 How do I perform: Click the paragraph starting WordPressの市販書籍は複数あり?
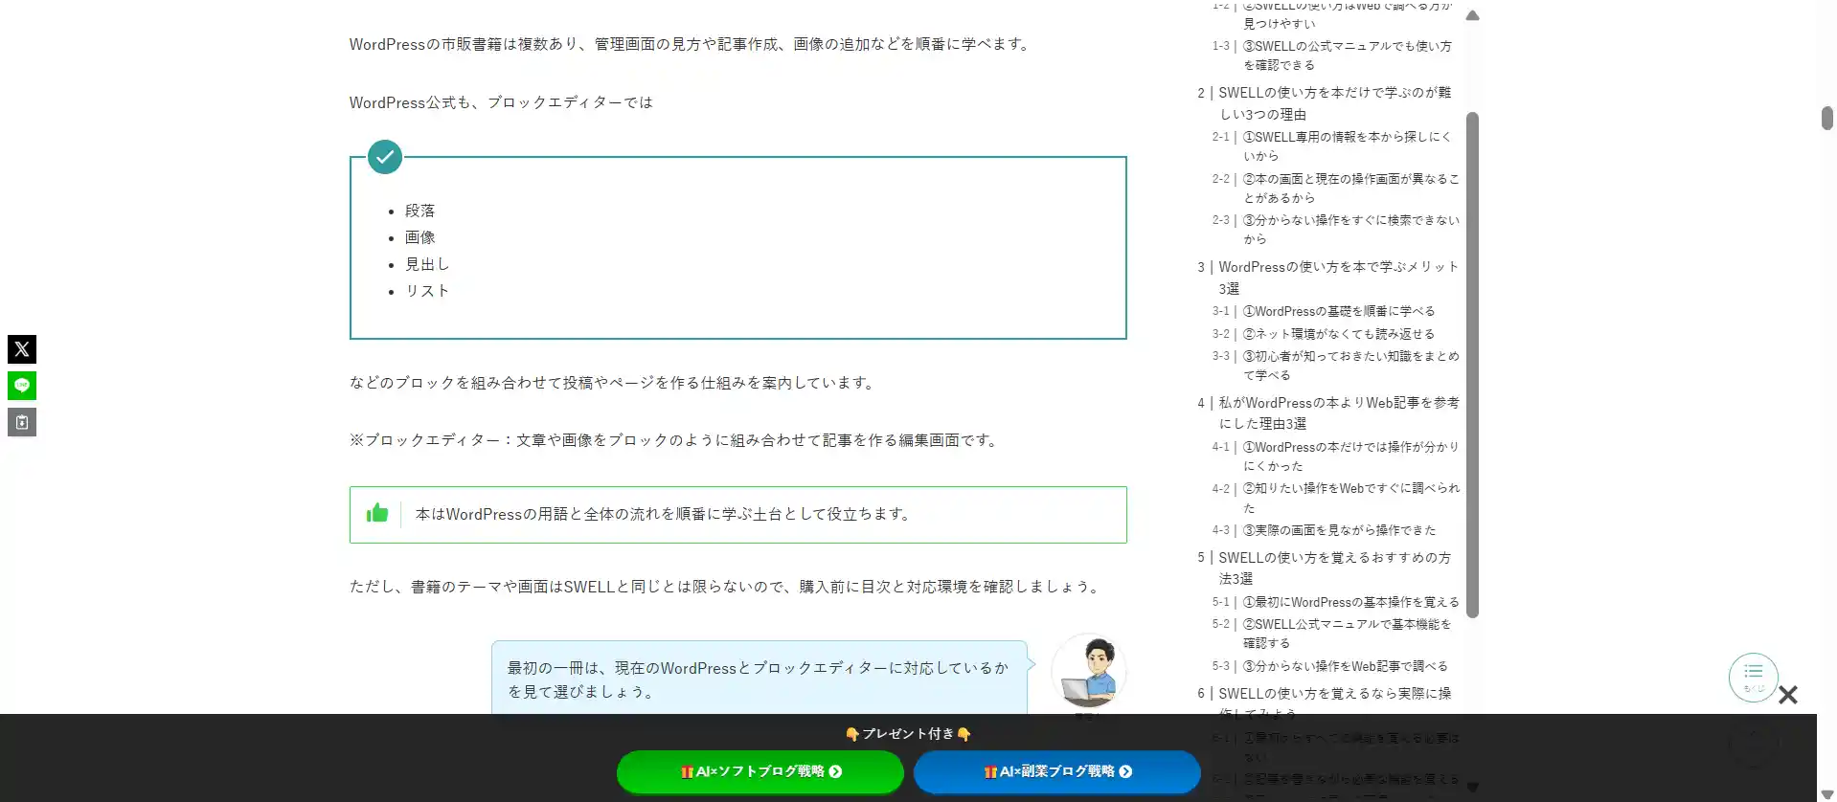[x=691, y=44]
